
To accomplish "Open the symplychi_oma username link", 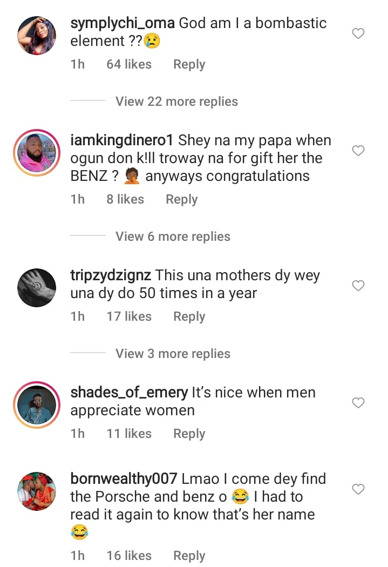I will tap(122, 23).
